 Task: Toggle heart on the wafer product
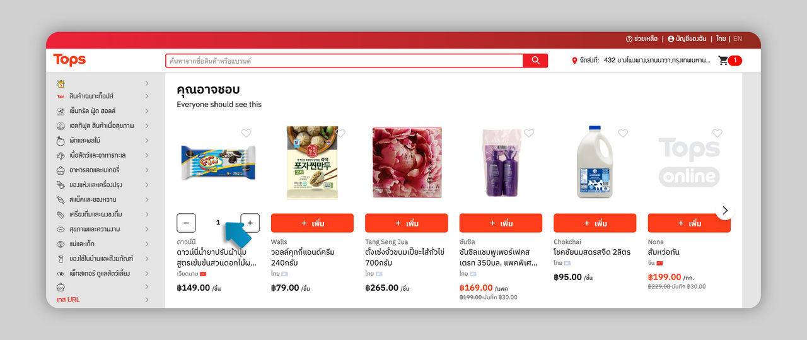(x=246, y=133)
